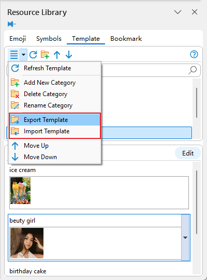Click the beuty girl template label
207x280 pixels.
(x=22, y=221)
